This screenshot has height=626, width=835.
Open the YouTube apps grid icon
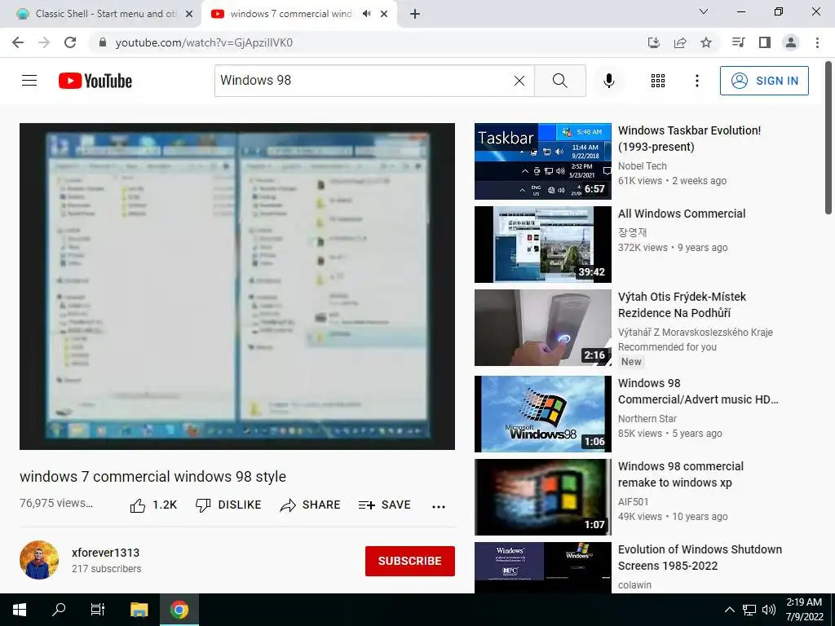click(658, 81)
